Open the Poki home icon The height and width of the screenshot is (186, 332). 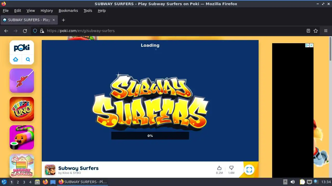coord(16,60)
